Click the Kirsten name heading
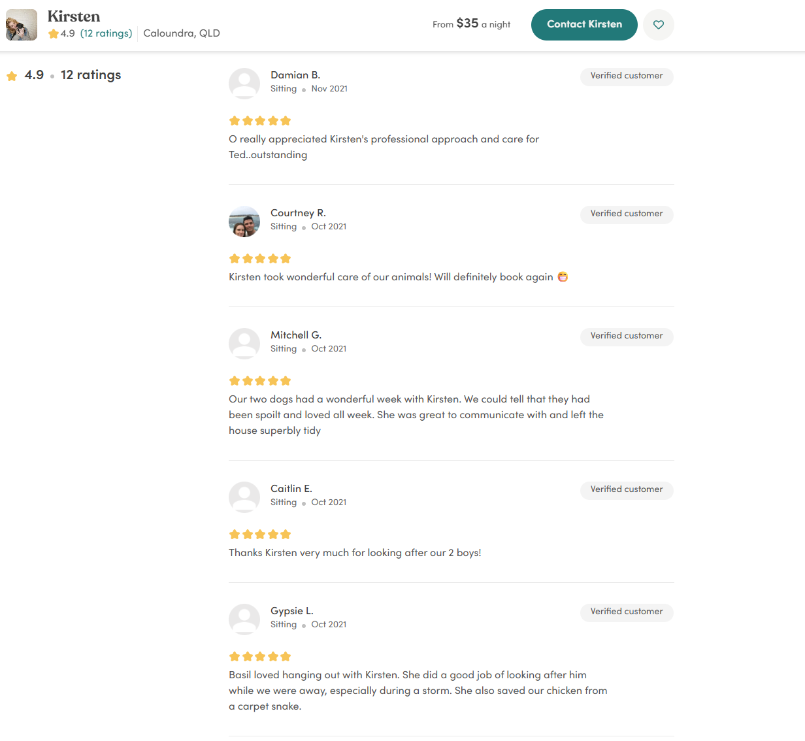Image resolution: width=805 pixels, height=741 pixels. pos(74,16)
